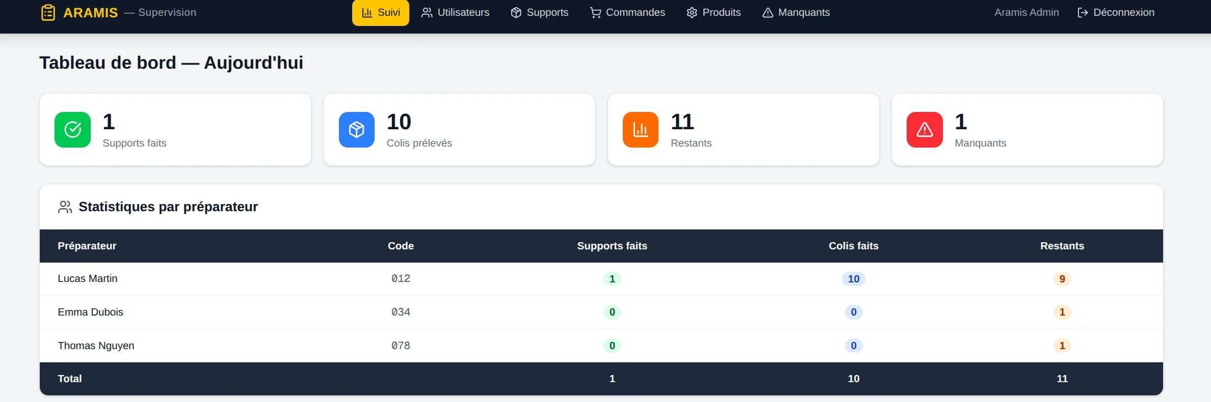Open the Commandes page
The width and height of the screenshot is (1211, 402).
click(x=627, y=12)
